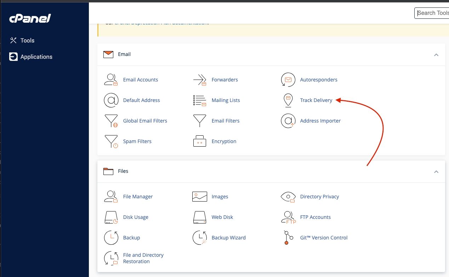Open the Disk Usage icon

[x=111, y=217]
